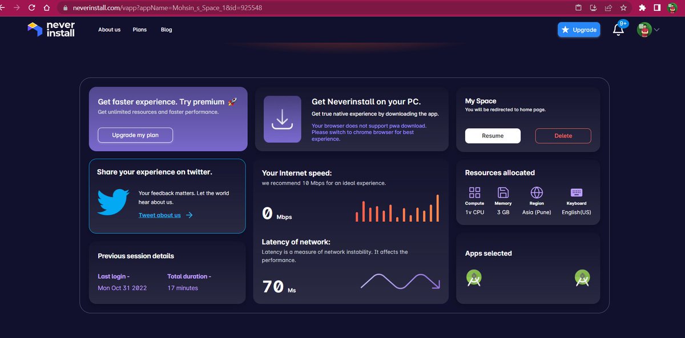Image resolution: width=685 pixels, height=338 pixels.
Task: Click the 3 GB memory value
Action: [x=503, y=212]
